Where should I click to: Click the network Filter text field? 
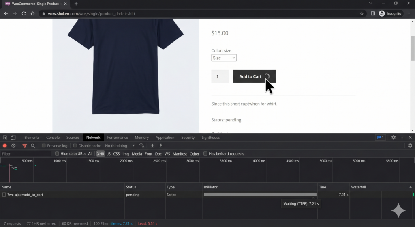(x=26, y=154)
